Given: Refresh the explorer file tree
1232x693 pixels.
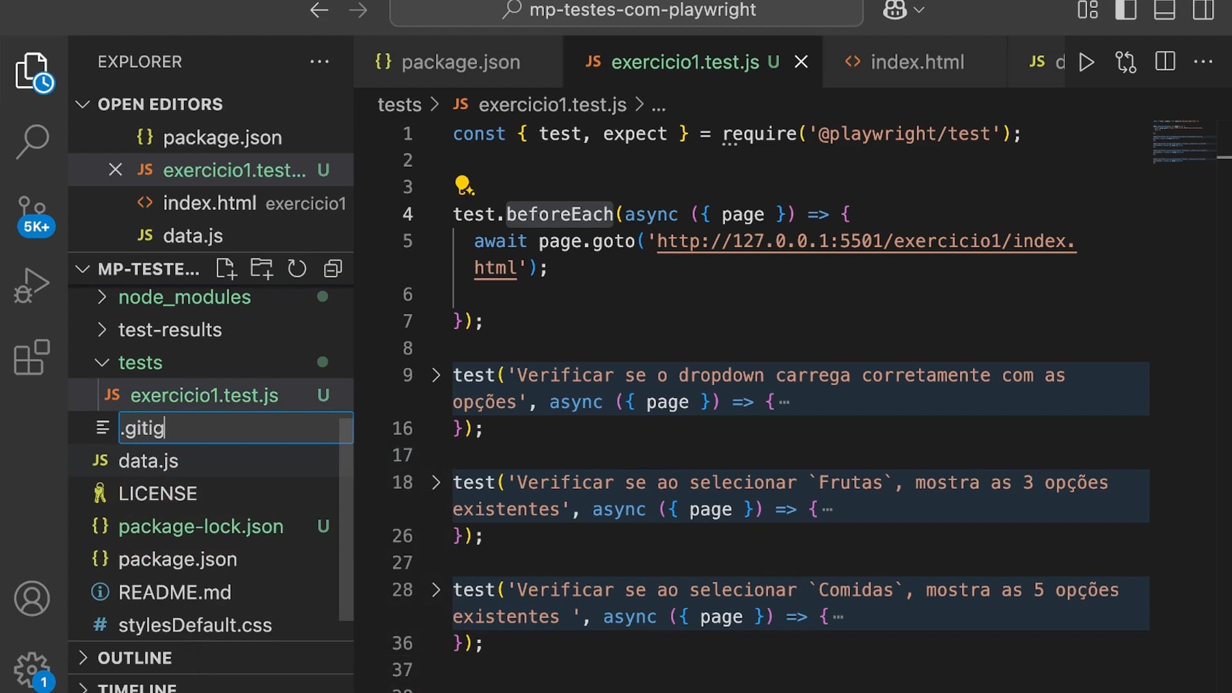Looking at the screenshot, I should click(x=296, y=269).
